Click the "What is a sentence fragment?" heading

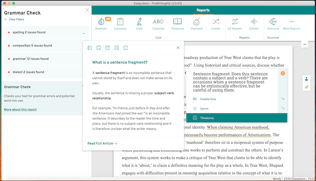[x=119, y=63]
